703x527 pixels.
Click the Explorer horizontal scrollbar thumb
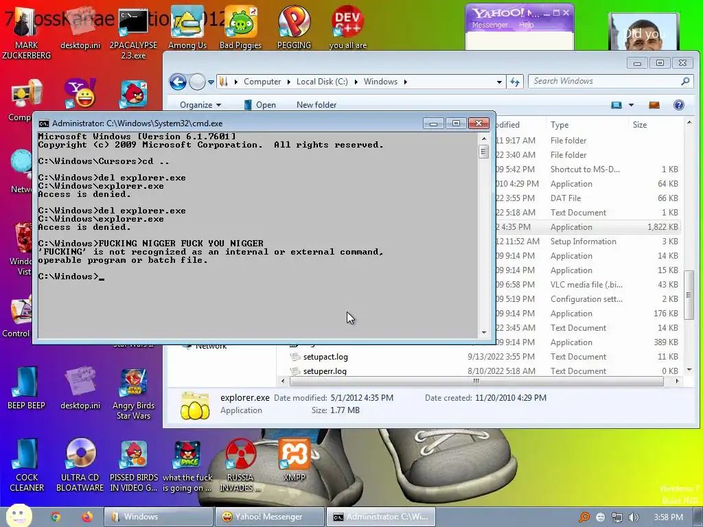point(476,382)
